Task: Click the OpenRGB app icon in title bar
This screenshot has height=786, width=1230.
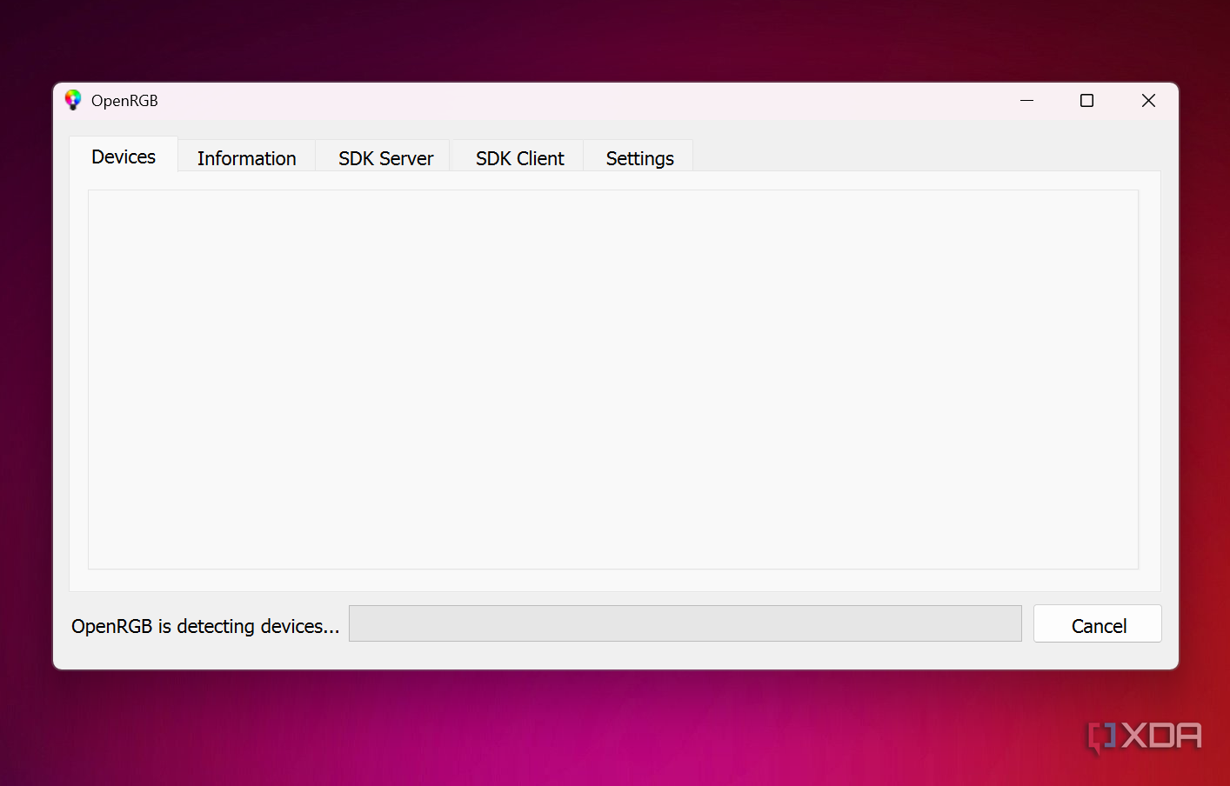Action: (73, 100)
